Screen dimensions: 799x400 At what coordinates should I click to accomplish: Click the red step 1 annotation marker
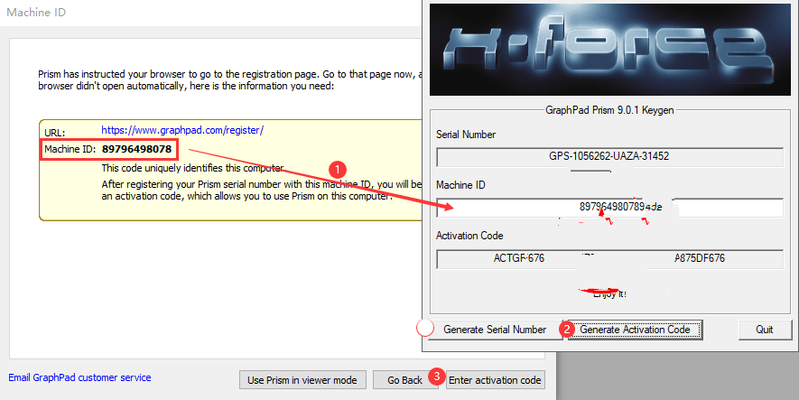337,169
